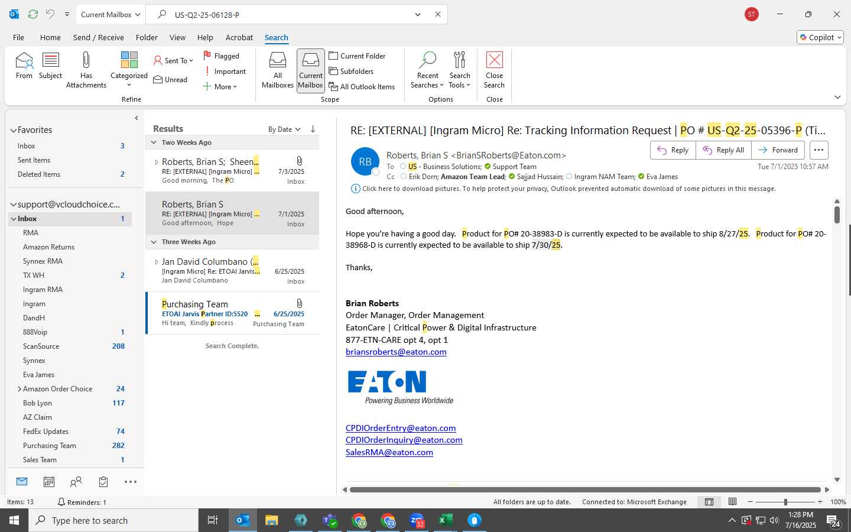Open the File menu
This screenshot has height=532, width=851.
(18, 37)
